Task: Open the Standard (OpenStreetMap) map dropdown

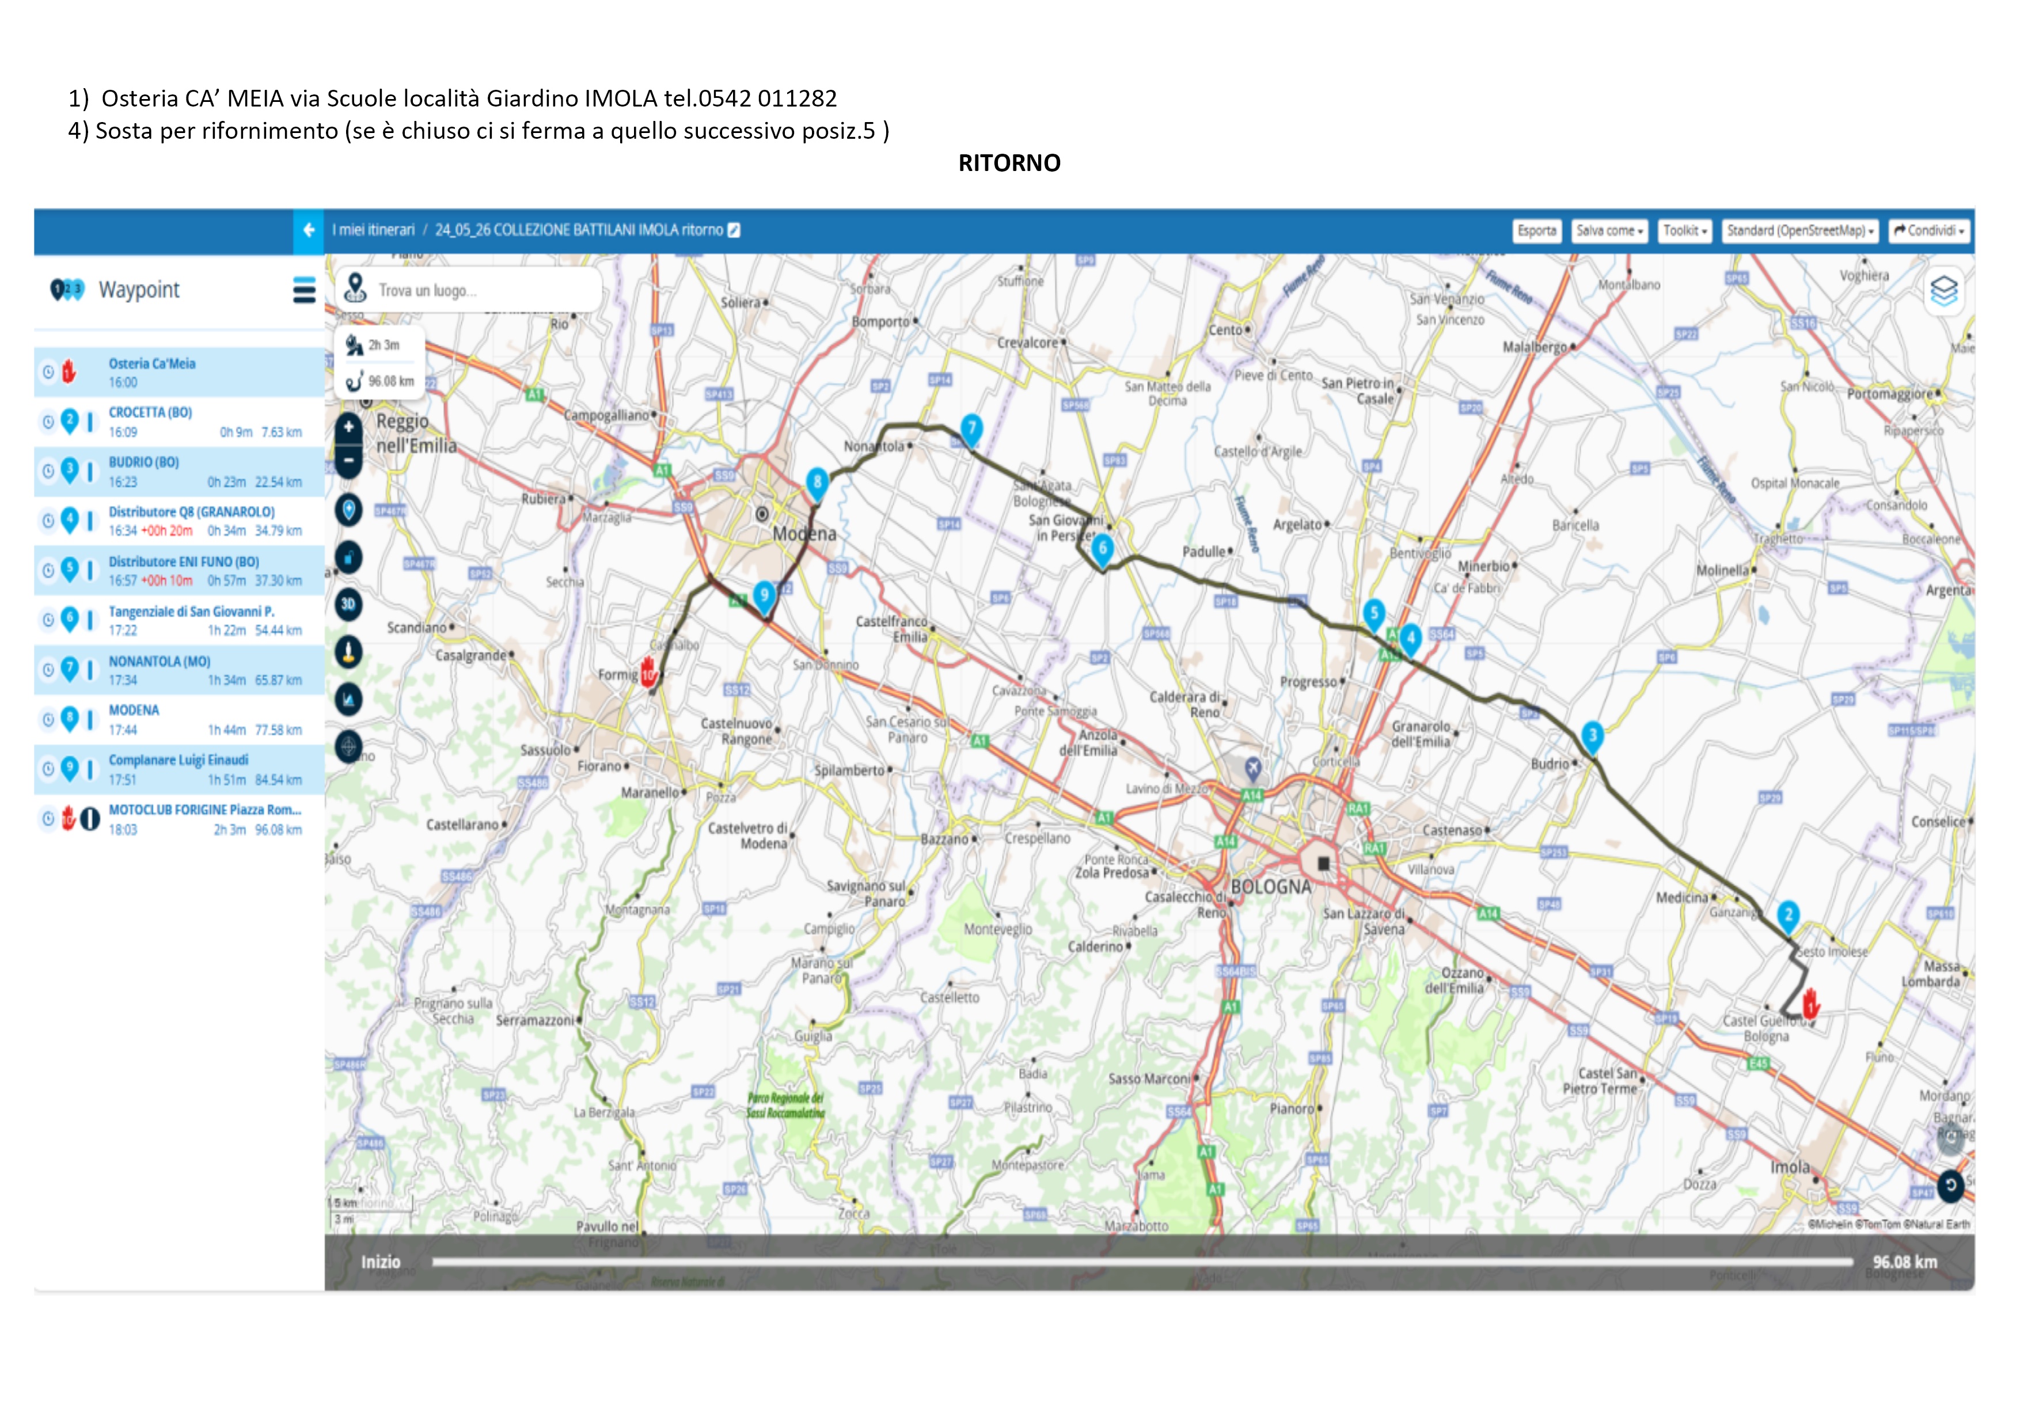Action: coord(1800,230)
